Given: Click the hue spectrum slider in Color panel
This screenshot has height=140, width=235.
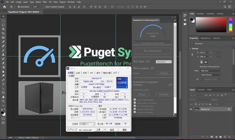Looking at the screenshot, I should [231, 24].
